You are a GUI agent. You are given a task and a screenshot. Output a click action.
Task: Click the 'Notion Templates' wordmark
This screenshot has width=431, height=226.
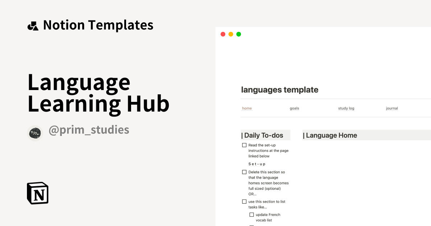[98, 25]
